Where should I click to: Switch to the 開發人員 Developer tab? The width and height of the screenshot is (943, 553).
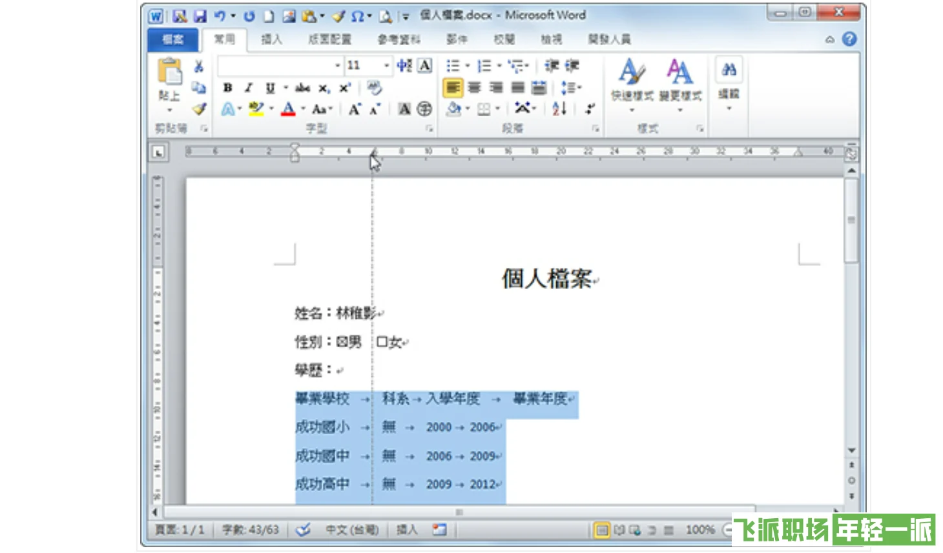(x=609, y=39)
